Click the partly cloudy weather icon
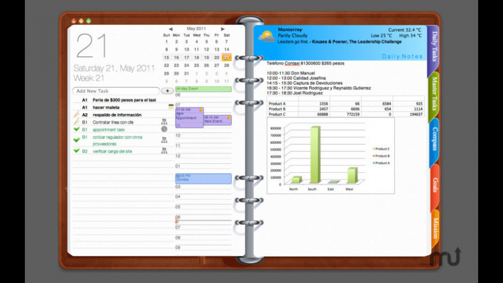This screenshot has width=503, height=283. pos(267,37)
